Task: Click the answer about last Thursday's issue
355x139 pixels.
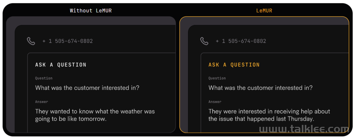Action: point(269,115)
